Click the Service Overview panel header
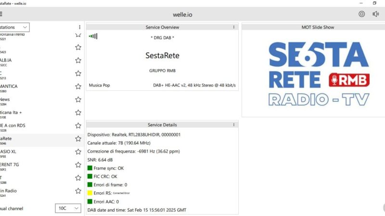This screenshot has width=385, height=216. point(162,27)
